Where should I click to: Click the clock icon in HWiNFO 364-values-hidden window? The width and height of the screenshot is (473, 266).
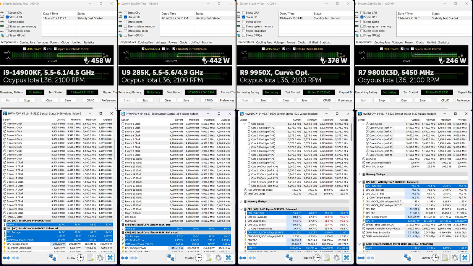pyautogui.click(x=199, y=258)
